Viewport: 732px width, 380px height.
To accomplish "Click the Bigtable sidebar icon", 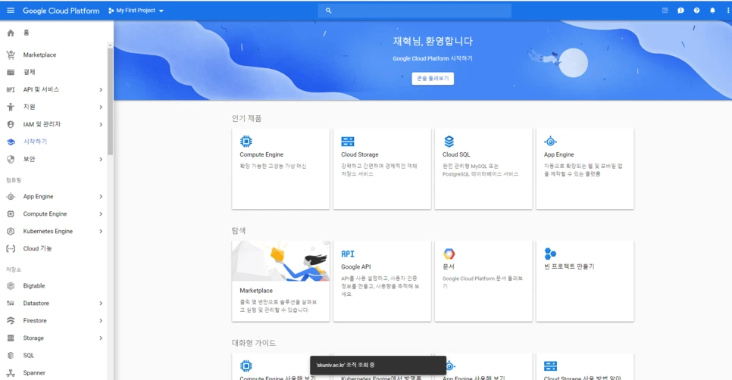I will [x=11, y=286].
